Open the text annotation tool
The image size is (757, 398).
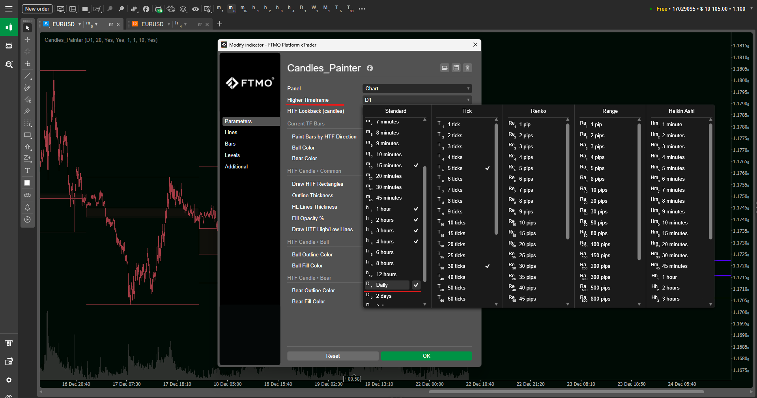coord(28,171)
